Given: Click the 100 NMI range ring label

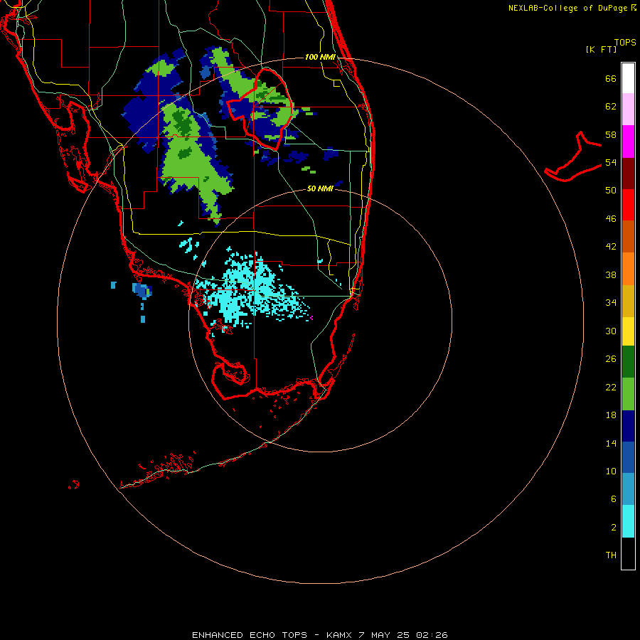Looking at the screenshot, I should (x=320, y=57).
